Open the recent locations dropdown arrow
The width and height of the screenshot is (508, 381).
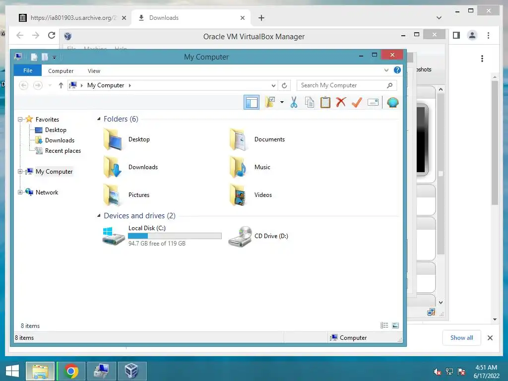coord(50,85)
